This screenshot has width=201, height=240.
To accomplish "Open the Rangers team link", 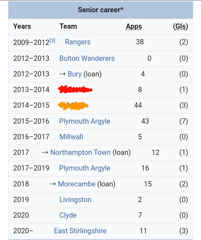I will point(78,42).
